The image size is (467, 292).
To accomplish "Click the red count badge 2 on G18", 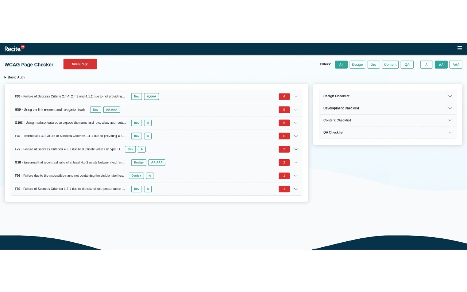I will tap(284, 162).
